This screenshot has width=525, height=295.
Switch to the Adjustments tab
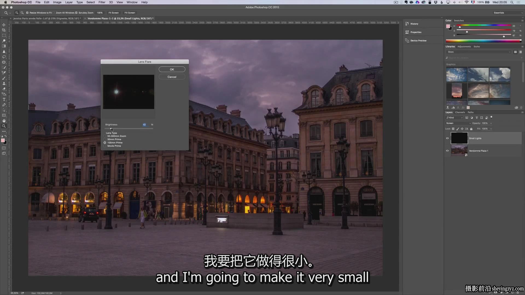(464, 46)
